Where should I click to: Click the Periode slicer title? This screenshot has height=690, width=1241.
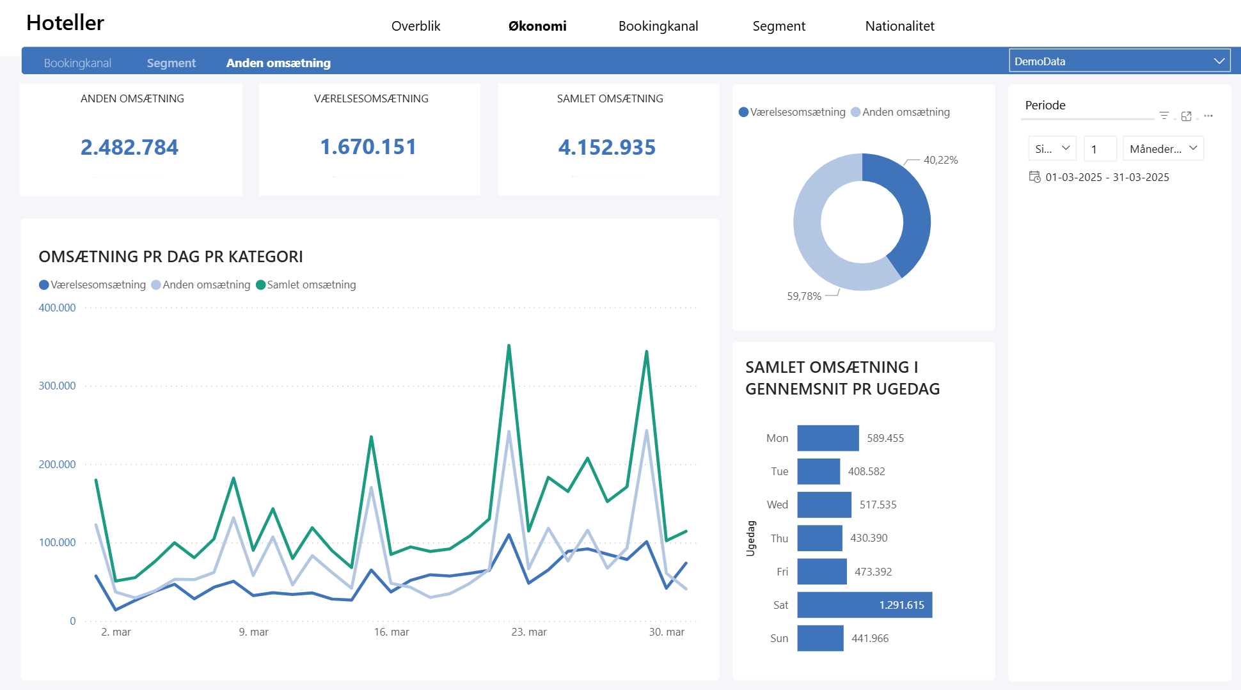point(1045,105)
